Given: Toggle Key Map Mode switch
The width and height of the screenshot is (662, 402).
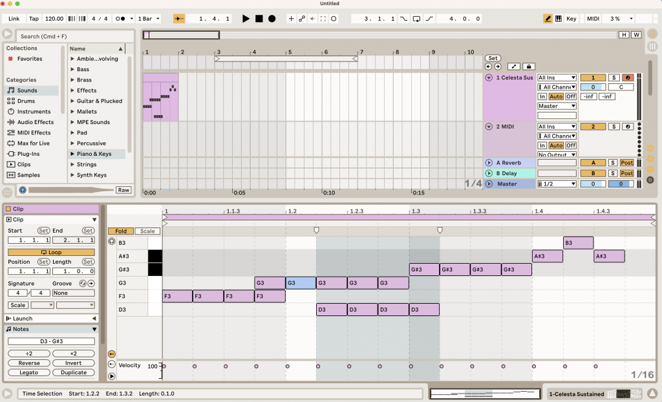Looking at the screenshot, I should tap(571, 19).
